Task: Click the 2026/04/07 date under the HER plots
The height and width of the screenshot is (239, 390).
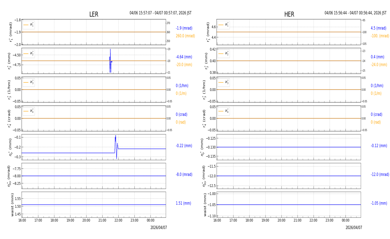Action: point(354,228)
